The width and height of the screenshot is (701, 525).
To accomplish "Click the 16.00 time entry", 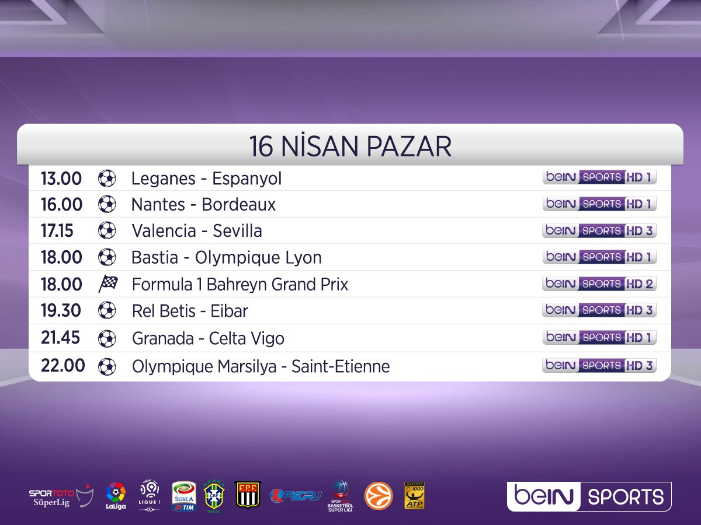I will 61,205.
